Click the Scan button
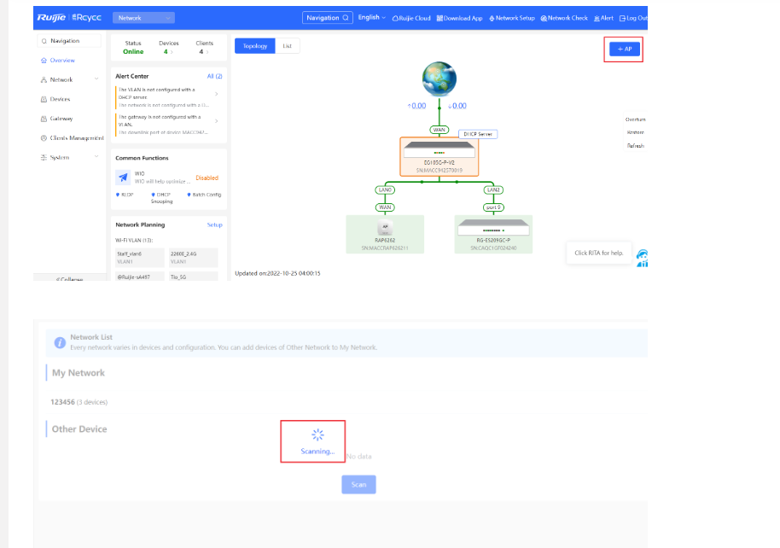This screenshot has width=780, height=548. pos(358,484)
